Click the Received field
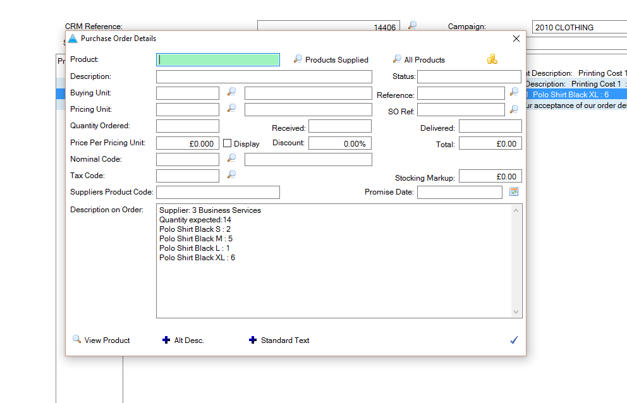Screen dimensions: 627x403 [x=340, y=126]
